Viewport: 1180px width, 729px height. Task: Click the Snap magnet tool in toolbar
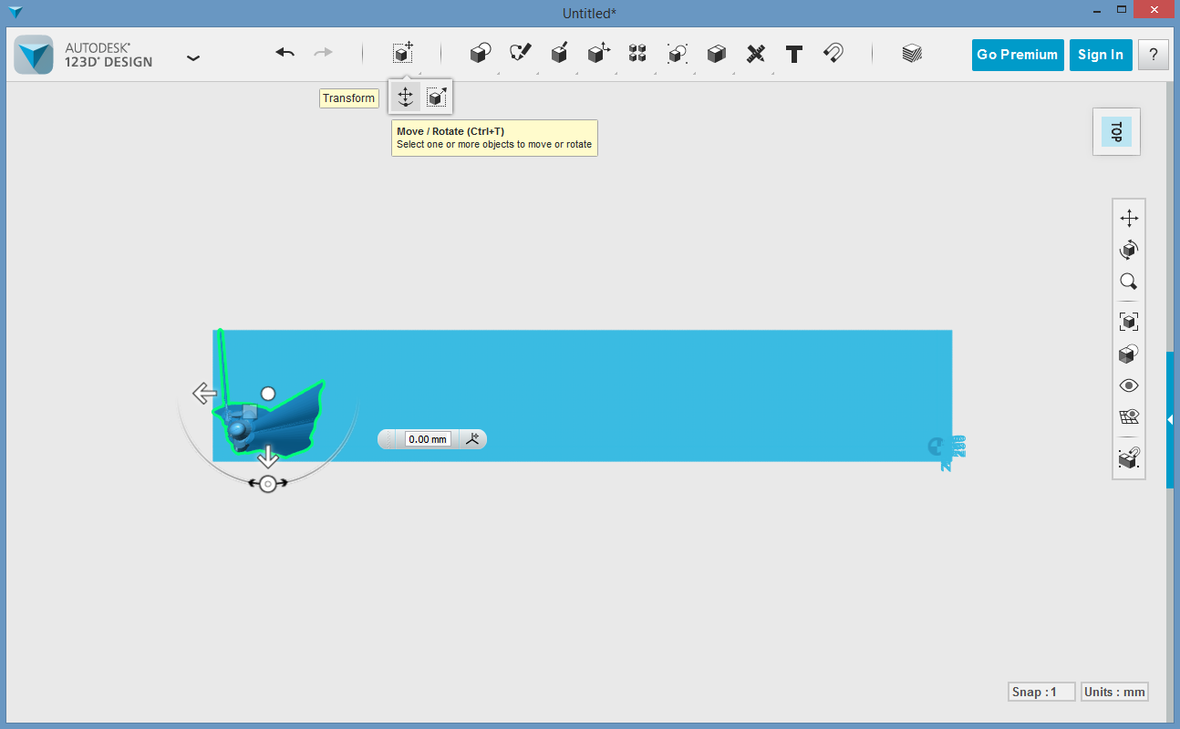(833, 54)
